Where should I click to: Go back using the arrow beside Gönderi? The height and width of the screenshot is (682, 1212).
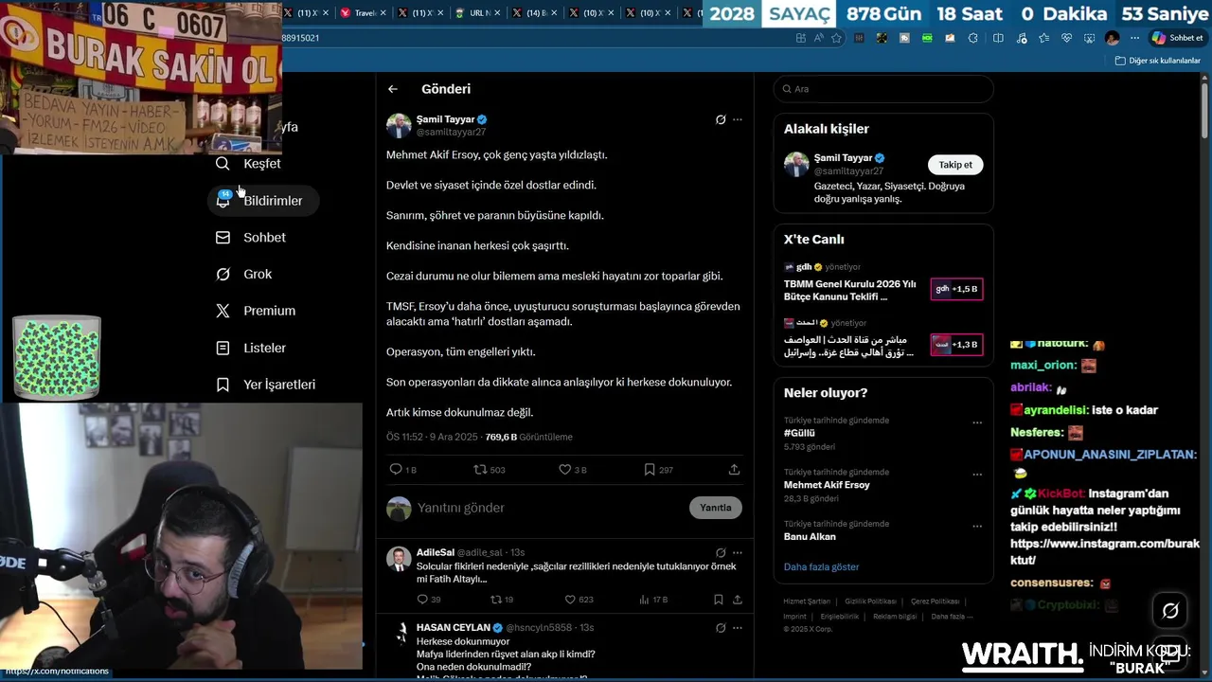click(x=393, y=89)
